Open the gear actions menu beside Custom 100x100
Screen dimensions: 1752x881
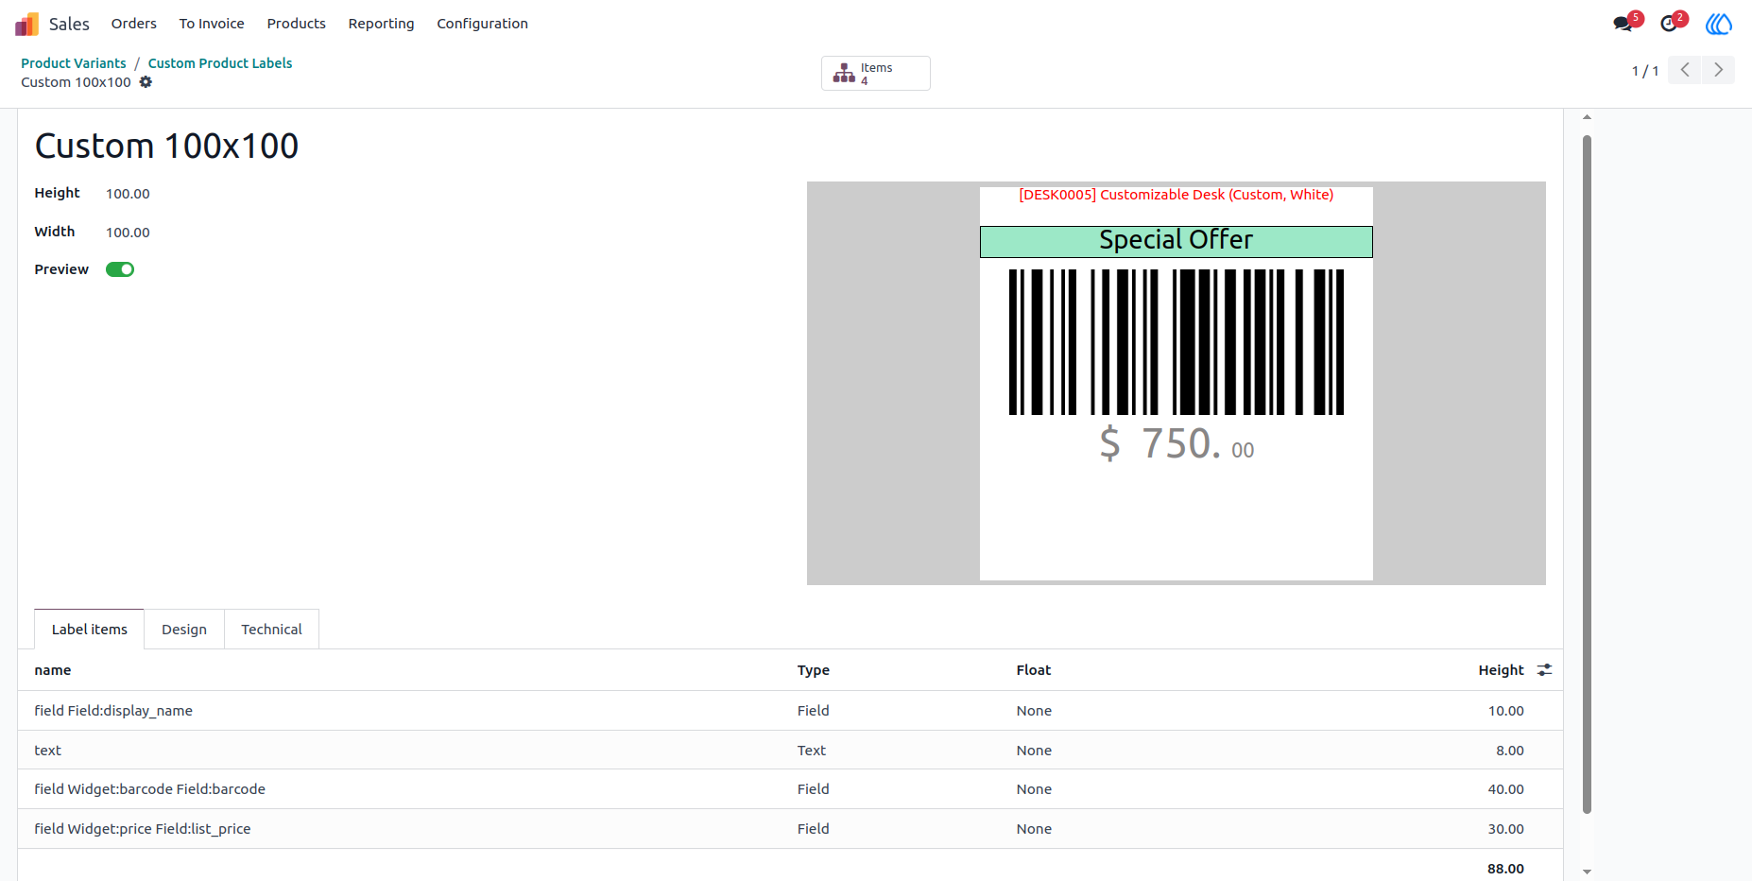coord(146,82)
